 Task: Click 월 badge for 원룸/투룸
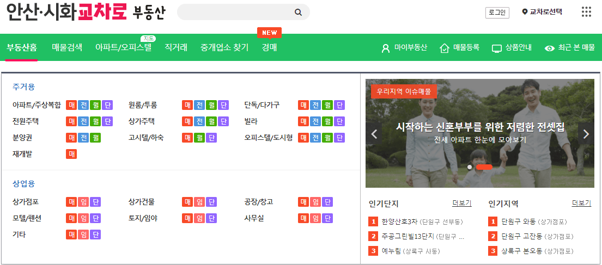211,105
